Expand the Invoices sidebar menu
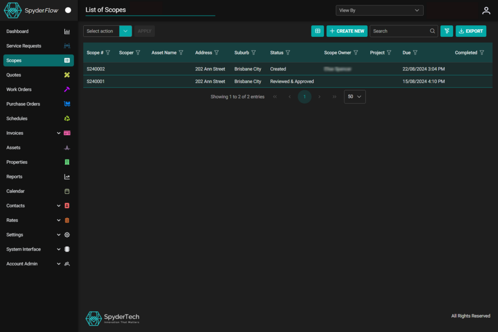 [59, 133]
